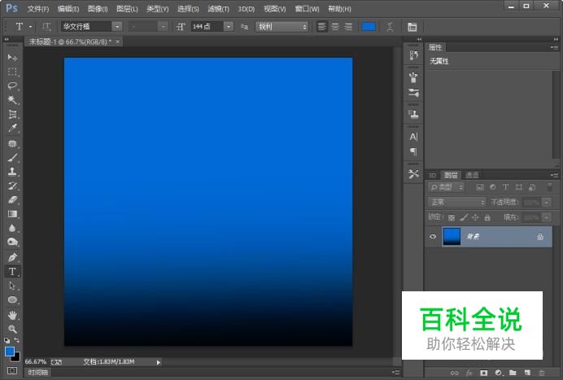Screen dimensions: 563x380
Task: Select the Crop tool
Action: click(x=12, y=114)
